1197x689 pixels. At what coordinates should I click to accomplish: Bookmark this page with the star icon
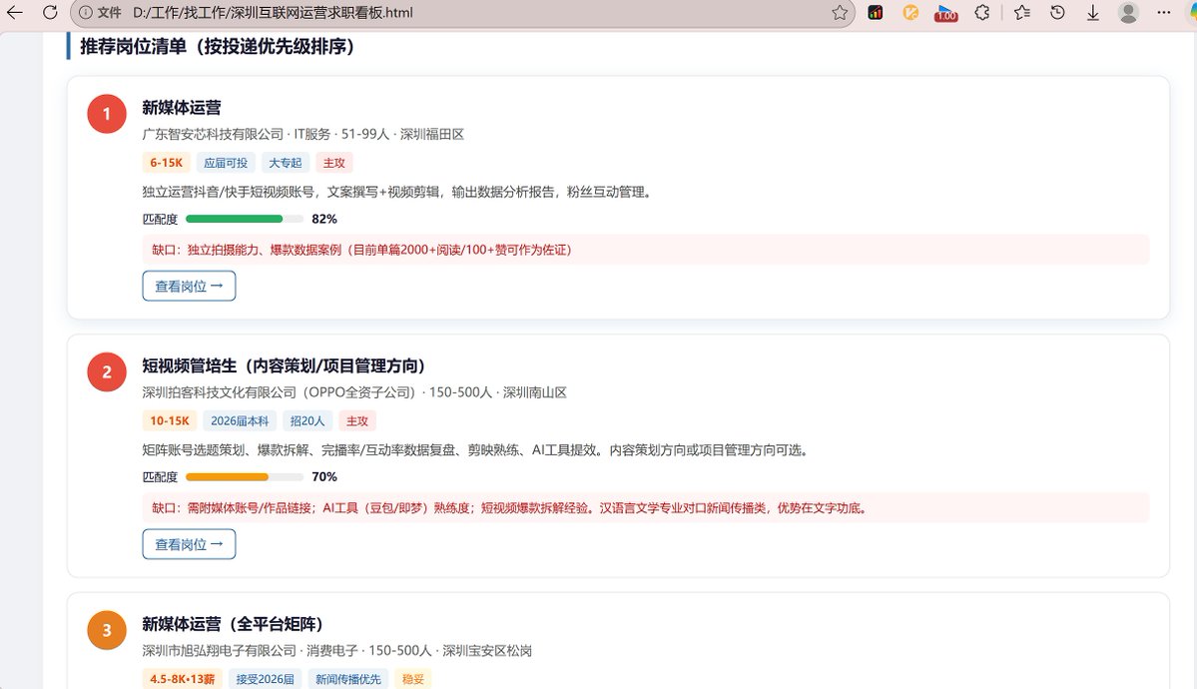click(840, 13)
